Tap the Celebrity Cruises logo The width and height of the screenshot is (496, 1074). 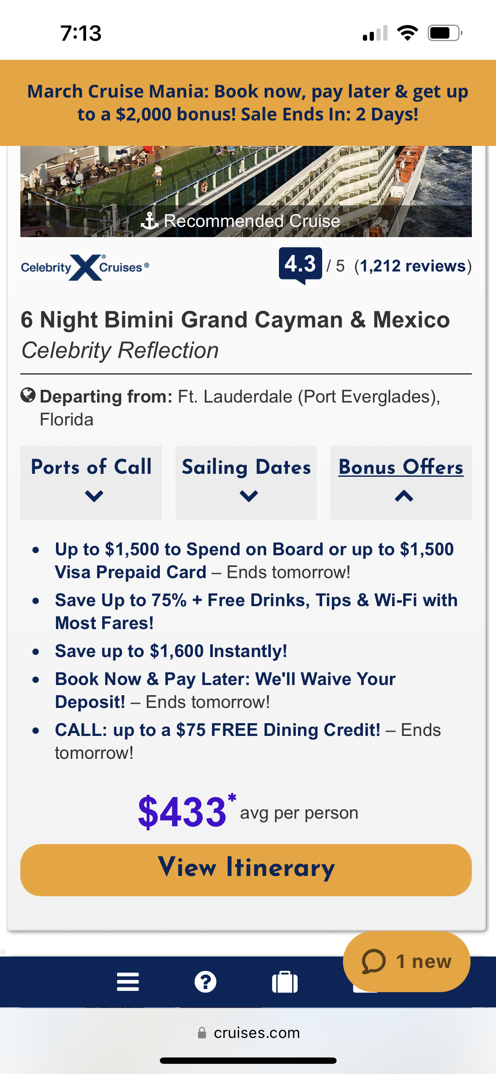(x=85, y=267)
